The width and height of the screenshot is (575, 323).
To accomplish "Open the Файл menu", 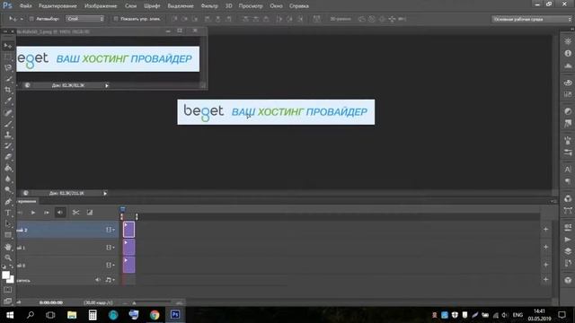I will tap(26, 6).
